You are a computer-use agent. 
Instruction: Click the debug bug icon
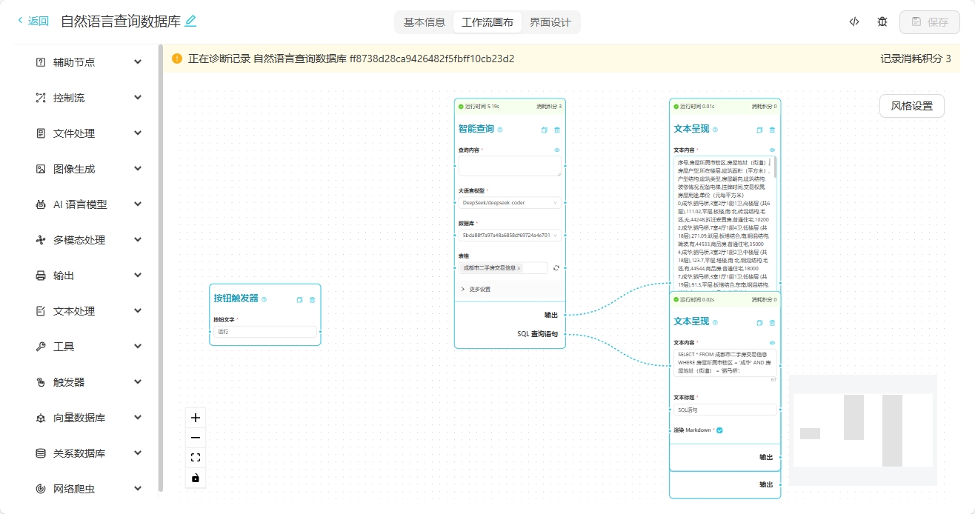pyautogui.click(x=882, y=21)
